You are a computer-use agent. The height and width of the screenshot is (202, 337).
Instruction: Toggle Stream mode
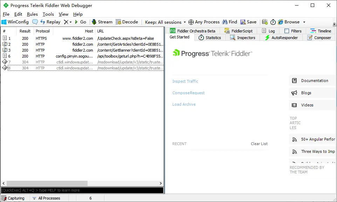pos(102,22)
